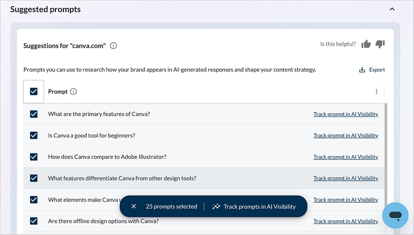Screen dimensions: 414x235
Task: Select text "What are the primary features of Canva?"
Action: click(x=99, y=114)
